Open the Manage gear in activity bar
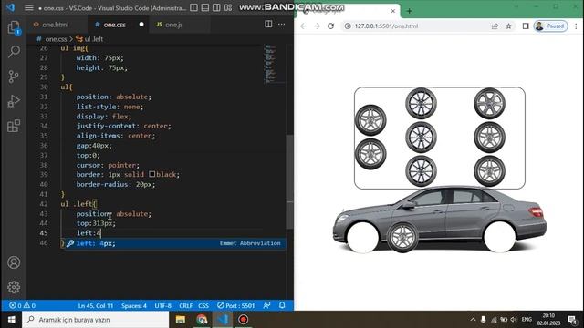This screenshot has width=584, height=328. (14, 287)
